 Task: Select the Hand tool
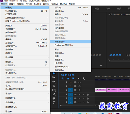coord(54,98)
